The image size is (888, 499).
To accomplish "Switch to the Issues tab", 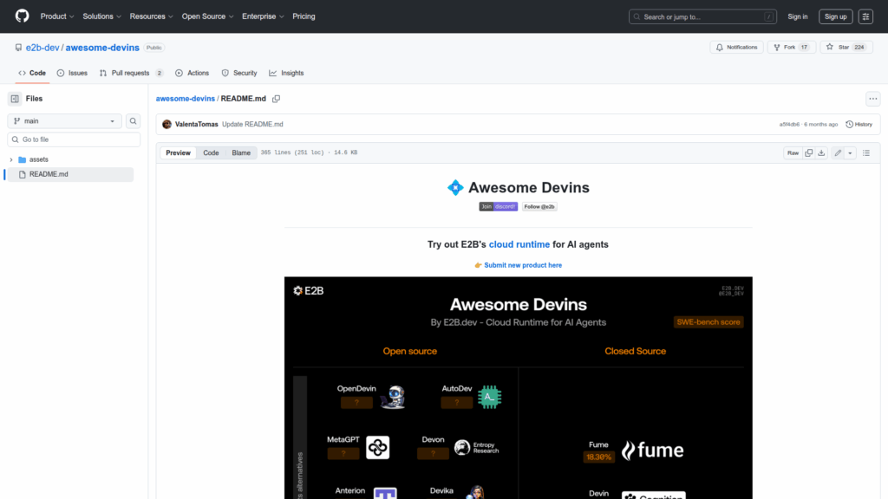I will pos(73,73).
